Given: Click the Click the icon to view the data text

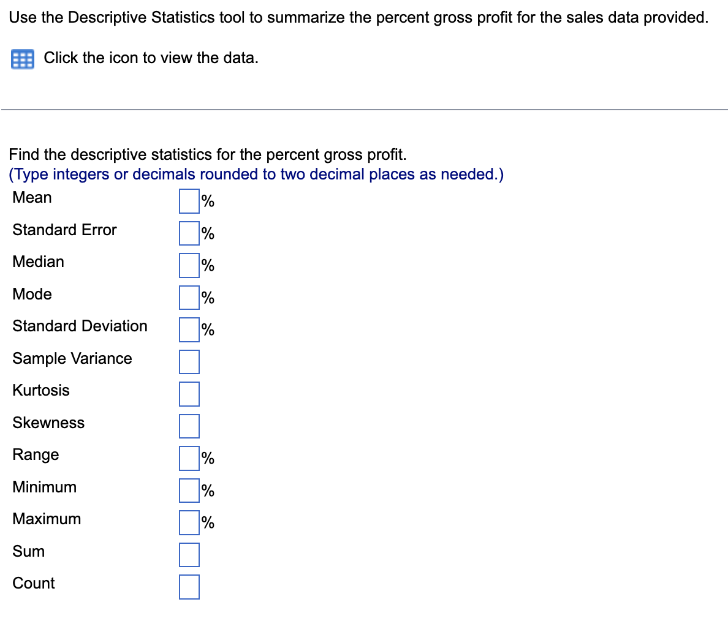Looking at the screenshot, I should pyautogui.click(x=151, y=58).
